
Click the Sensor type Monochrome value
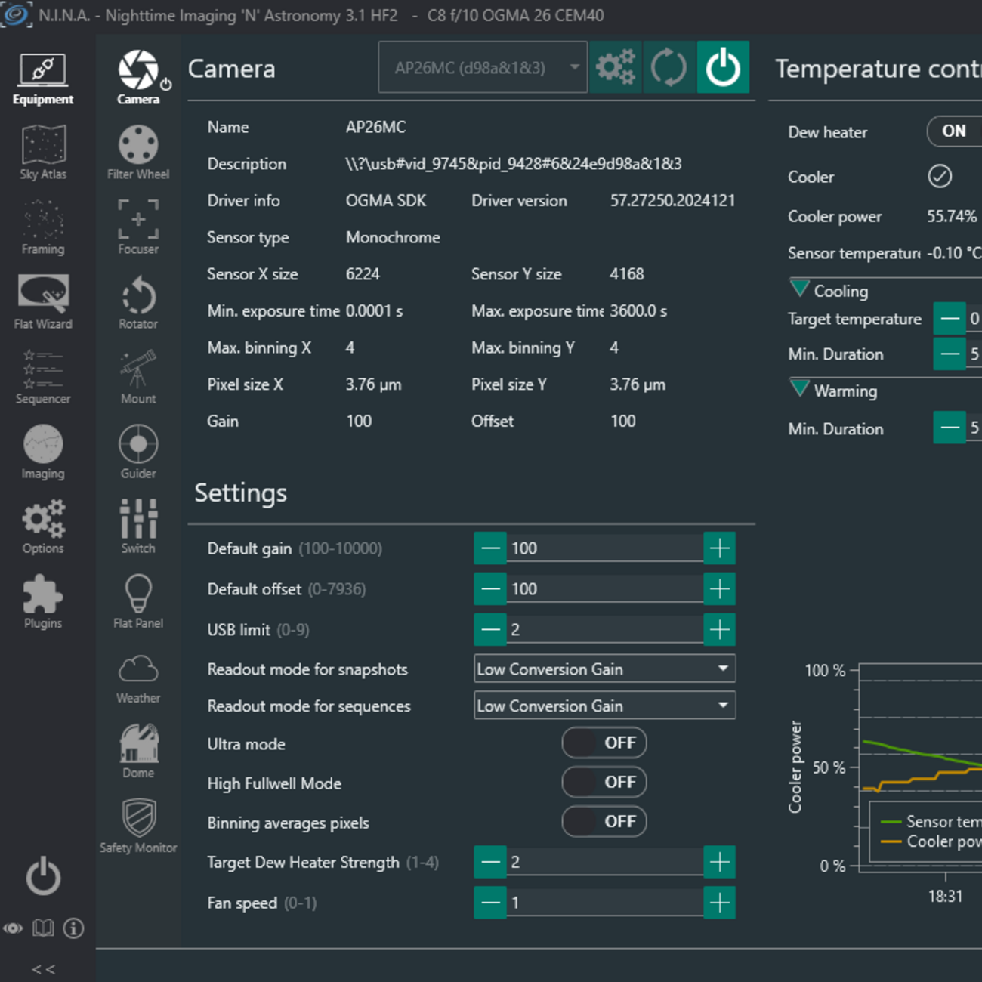pos(393,237)
